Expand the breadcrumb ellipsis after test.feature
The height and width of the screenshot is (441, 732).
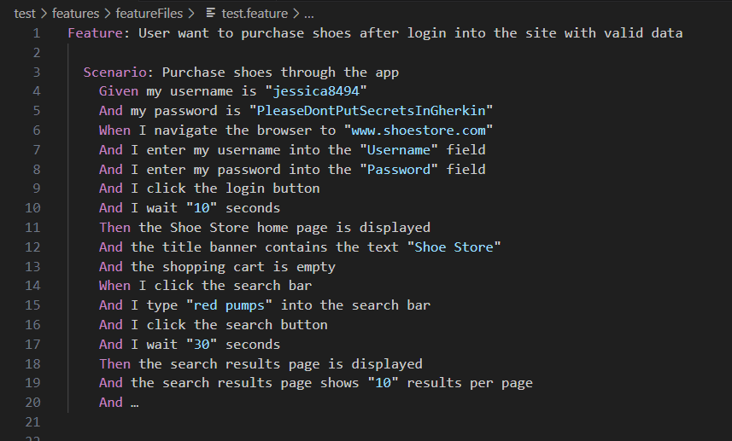(x=309, y=14)
